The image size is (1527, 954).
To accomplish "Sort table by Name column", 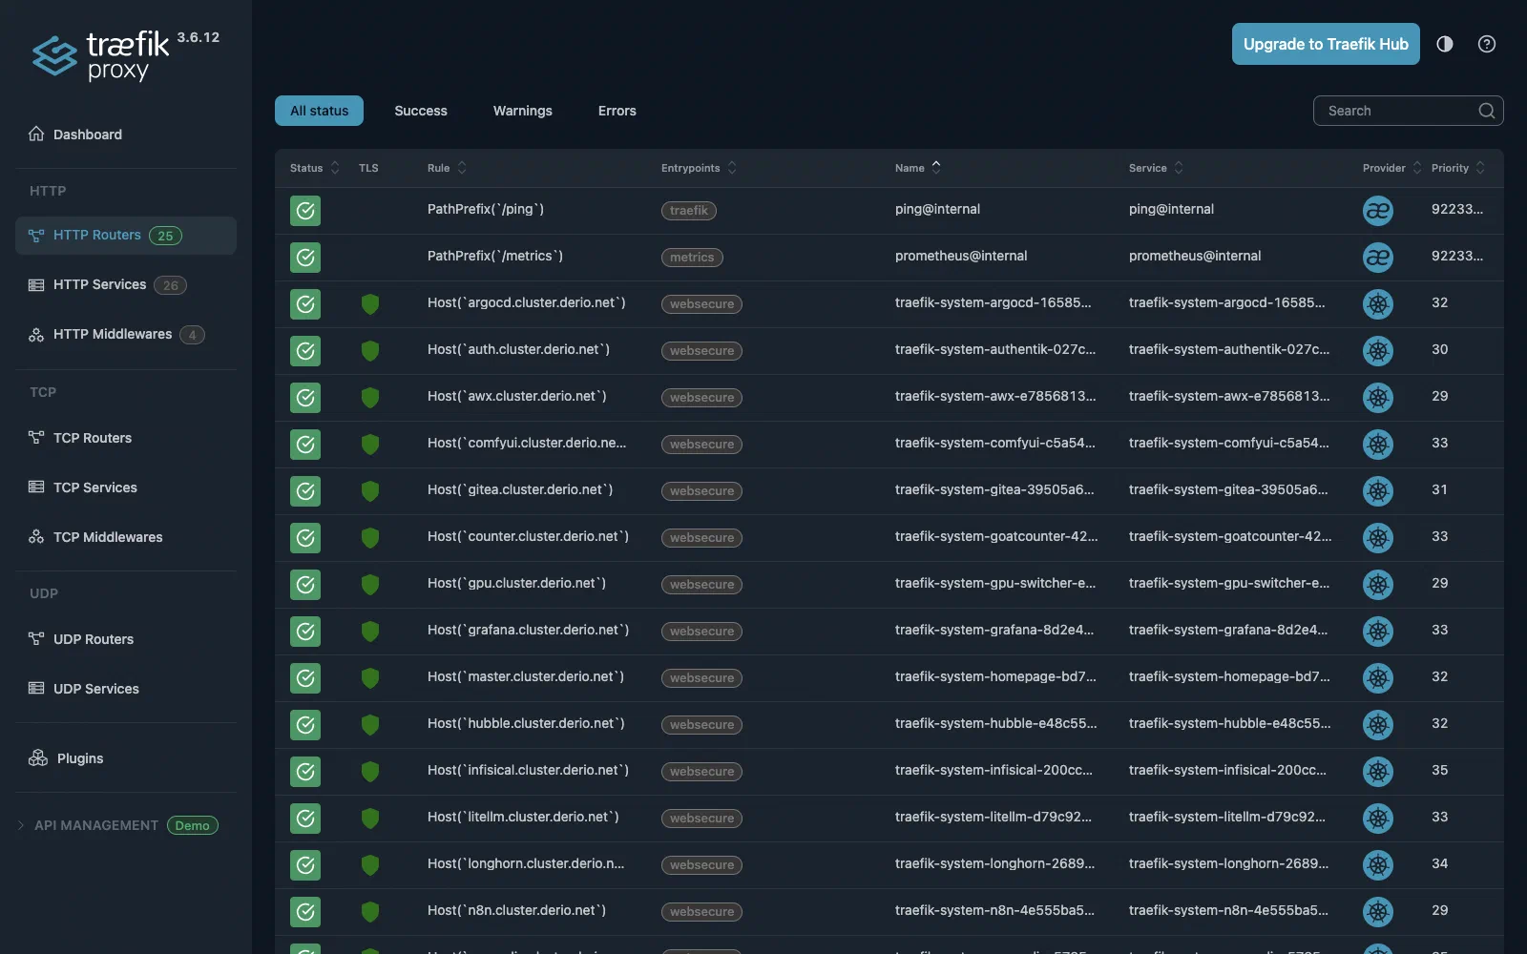I will 917,168.
